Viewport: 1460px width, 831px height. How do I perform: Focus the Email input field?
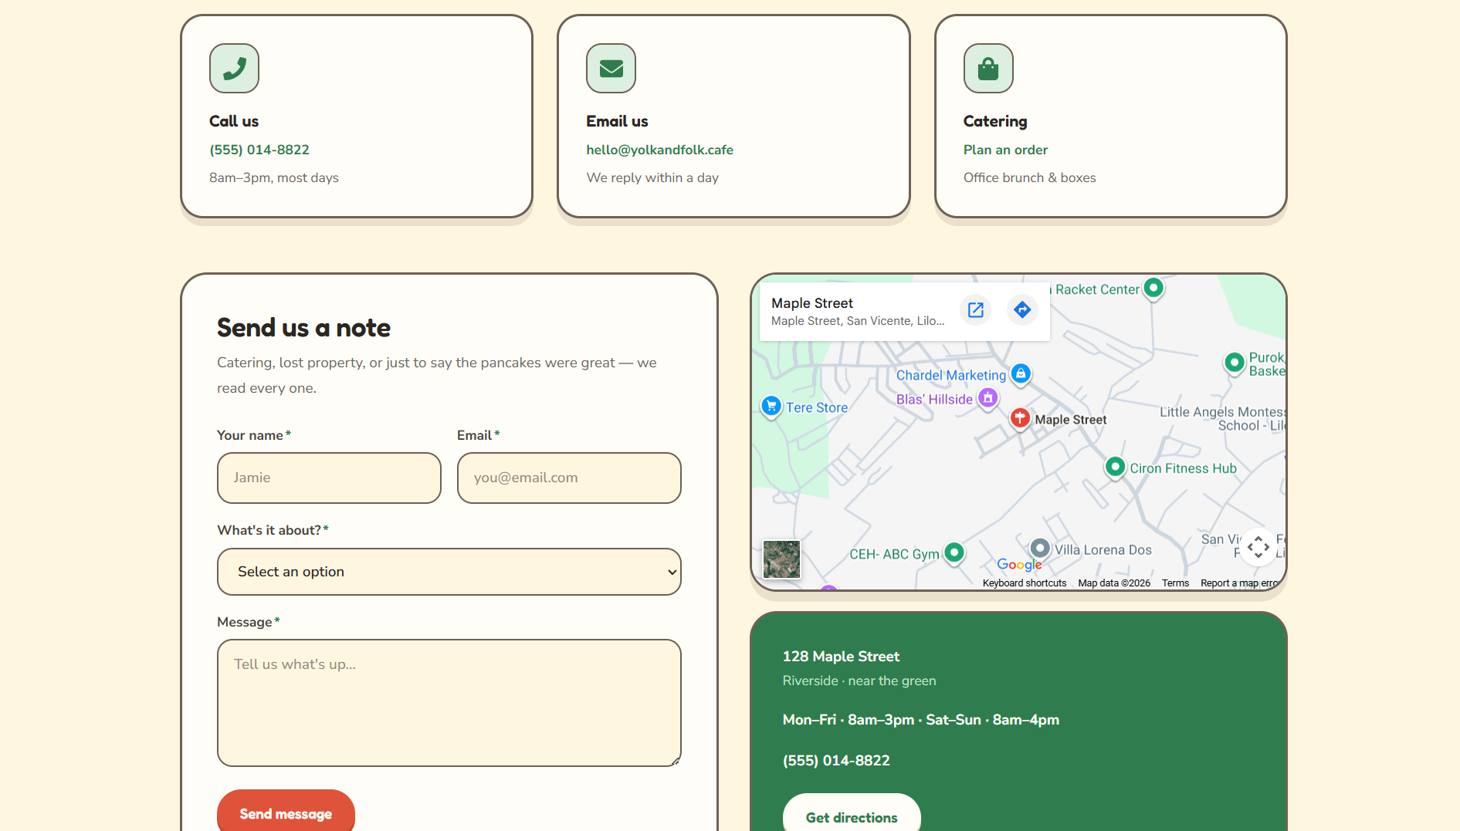pyautogui.click(x=569, y=478)
